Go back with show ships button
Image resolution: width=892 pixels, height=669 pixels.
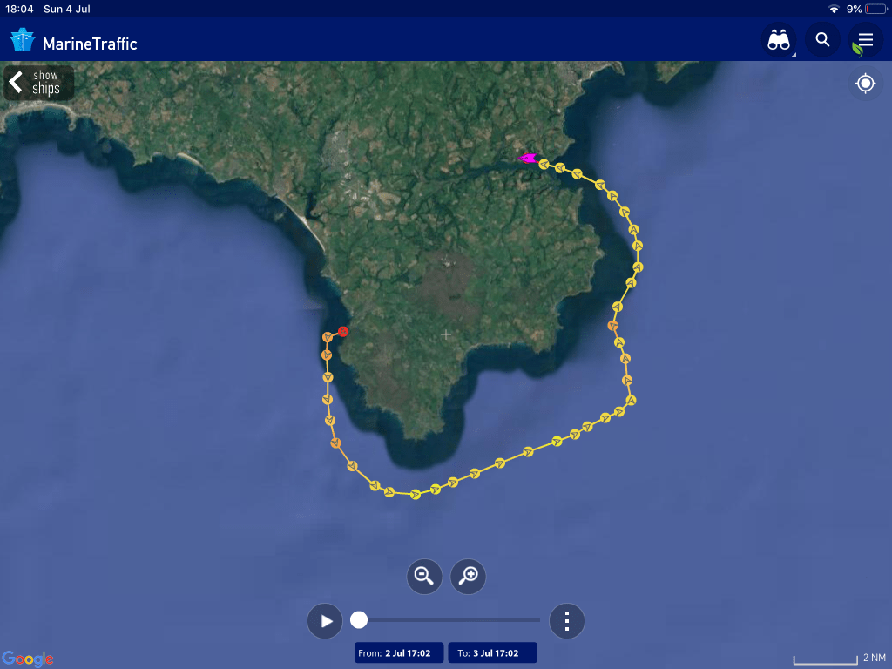point(38,83)
